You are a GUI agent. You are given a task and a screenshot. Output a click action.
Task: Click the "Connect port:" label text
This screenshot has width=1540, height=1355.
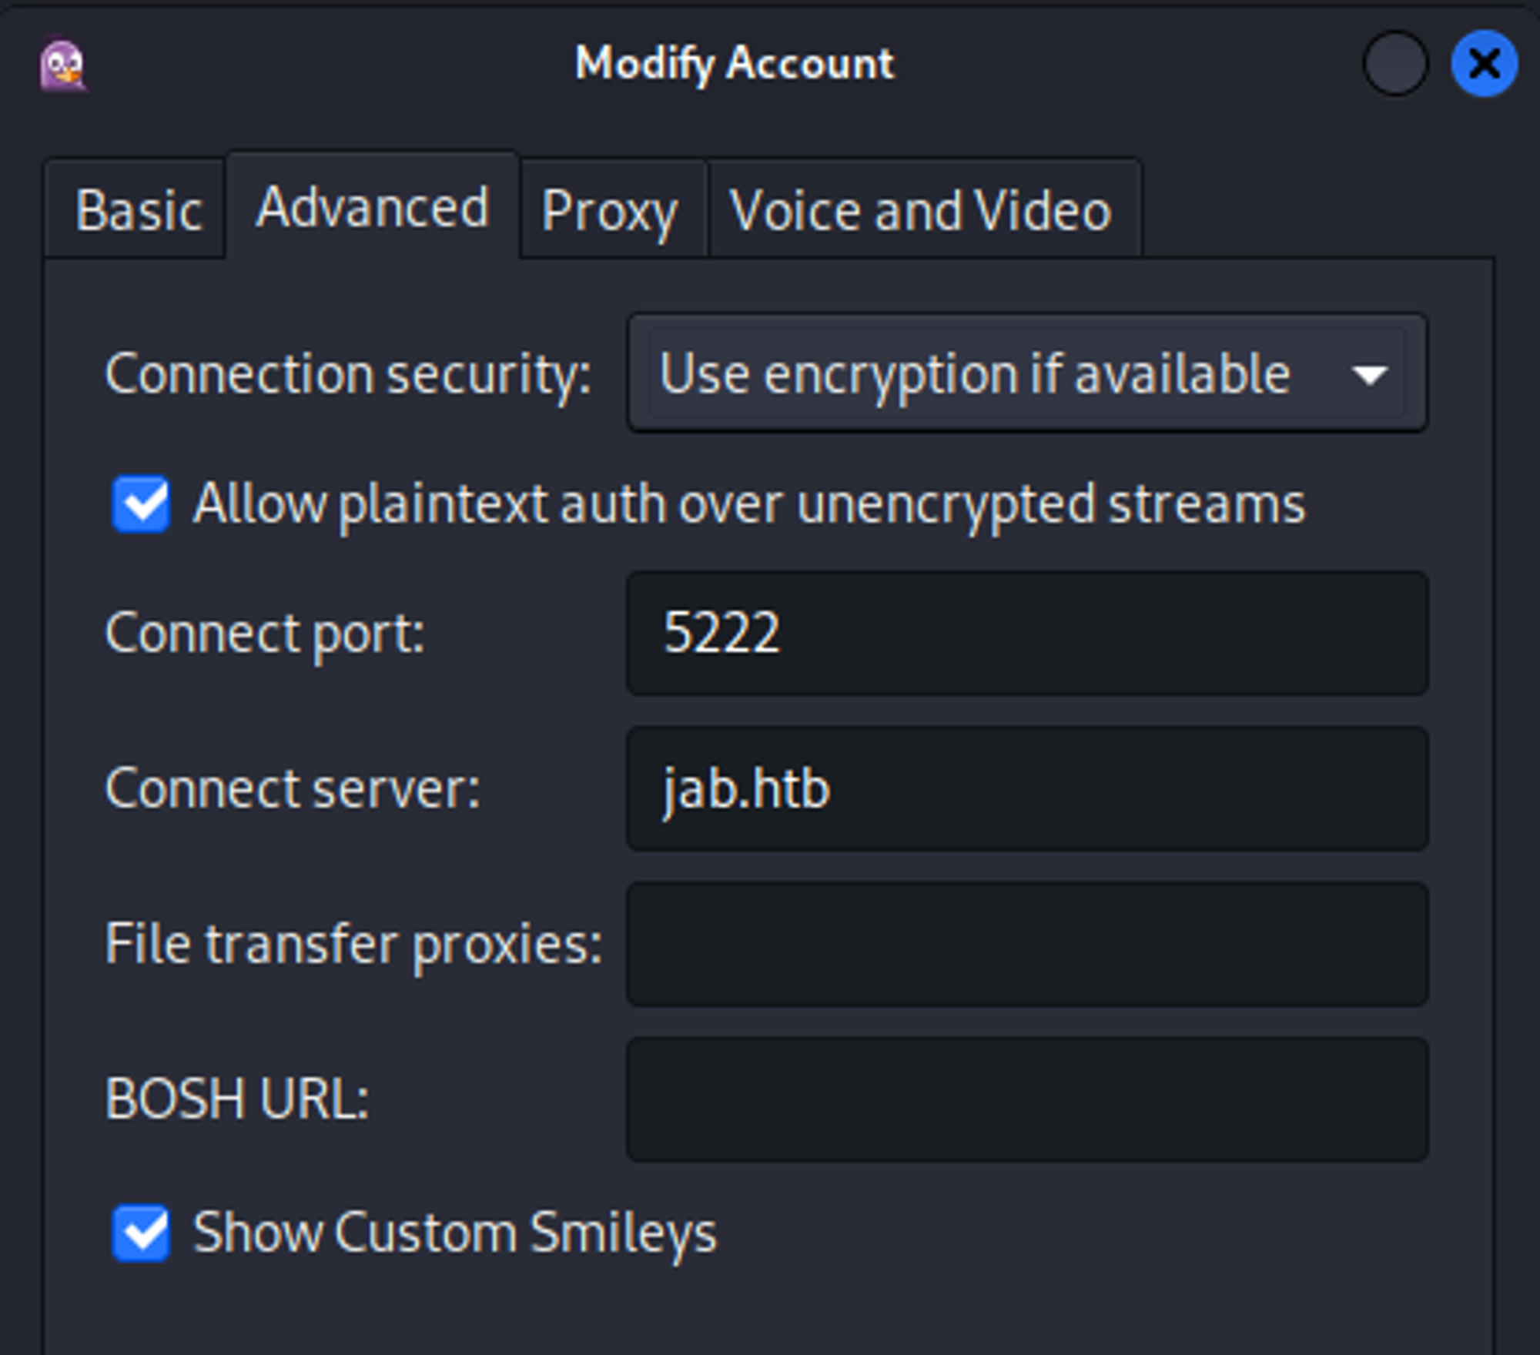point(265,633)
